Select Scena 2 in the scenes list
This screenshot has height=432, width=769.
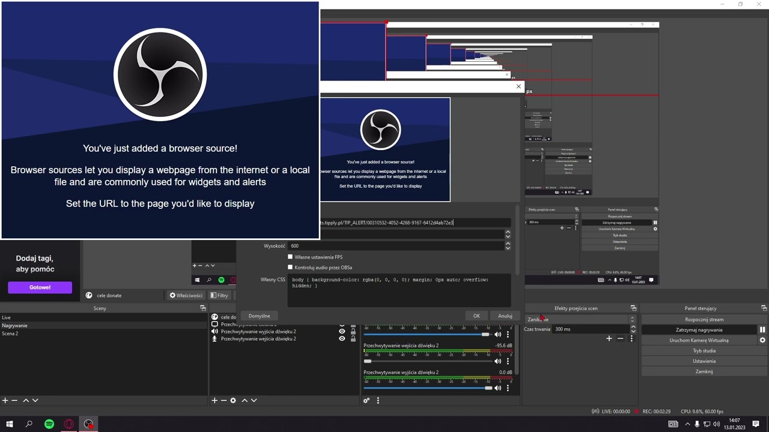pos(103,334)
